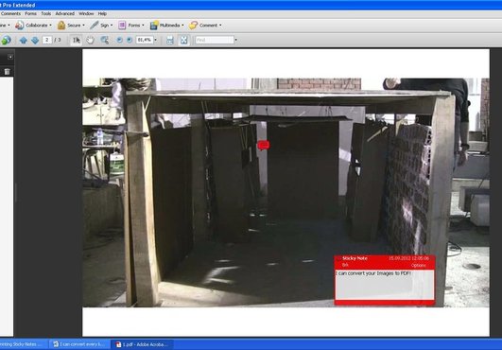Open the Comment toolbar dropdown
The image size is (502, 350).
205,25
